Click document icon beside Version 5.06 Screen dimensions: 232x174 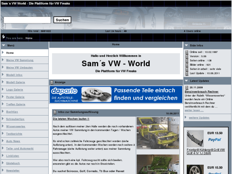tap(187, 57)
